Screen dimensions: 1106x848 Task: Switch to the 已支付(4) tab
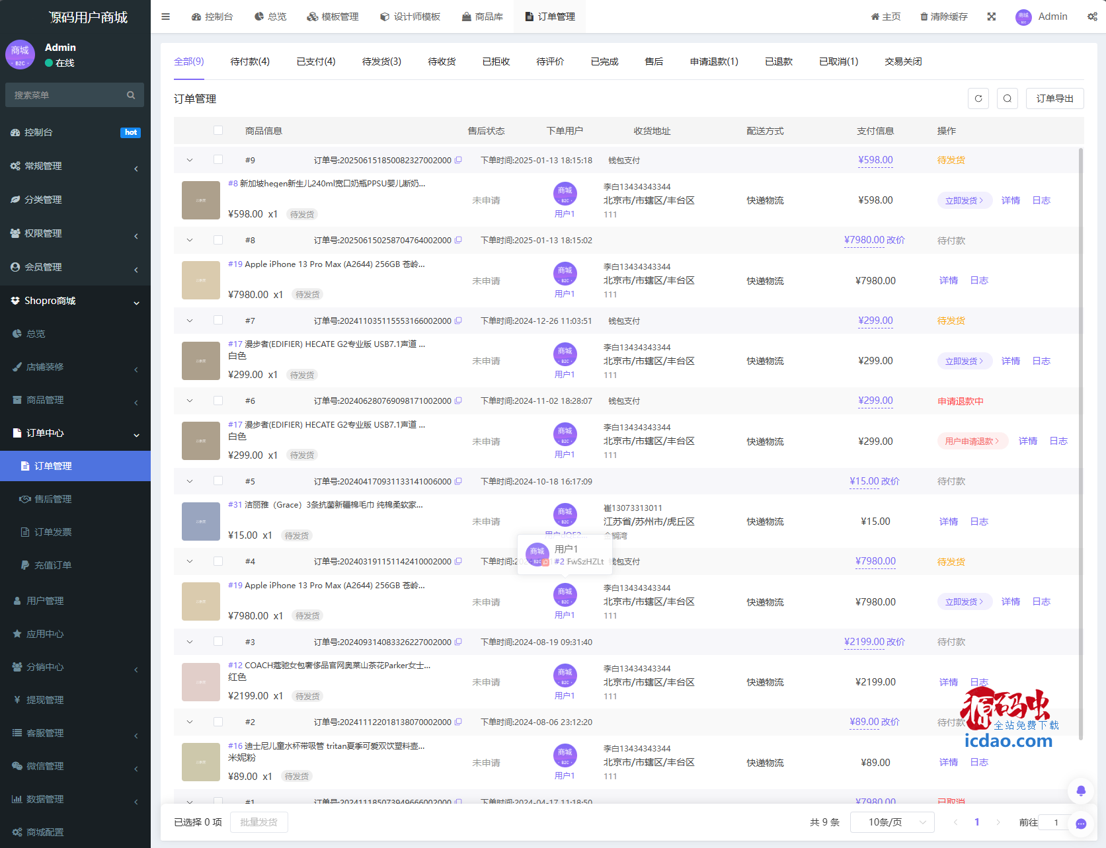coord(316,61)
